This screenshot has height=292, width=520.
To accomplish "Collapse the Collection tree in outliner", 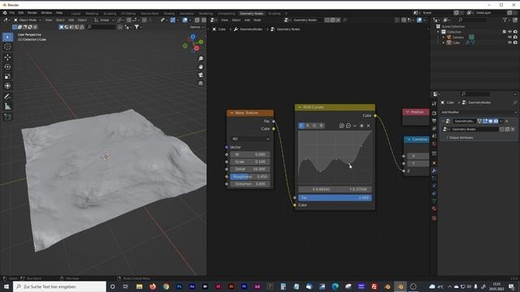I will [x=439, y=32].
